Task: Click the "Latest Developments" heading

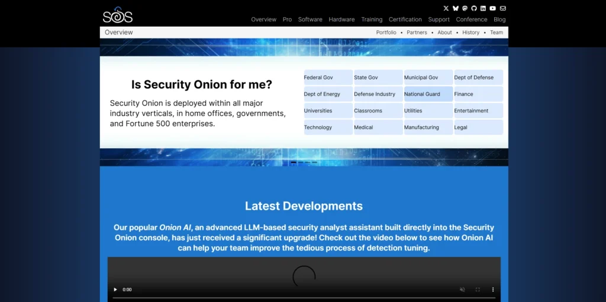Action: tap(304, 205)
